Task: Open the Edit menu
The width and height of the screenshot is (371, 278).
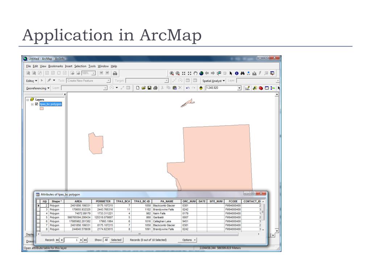Action: tap(35, 66)
